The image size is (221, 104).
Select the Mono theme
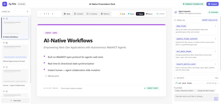pyautogui.click(x=149, y=14)
